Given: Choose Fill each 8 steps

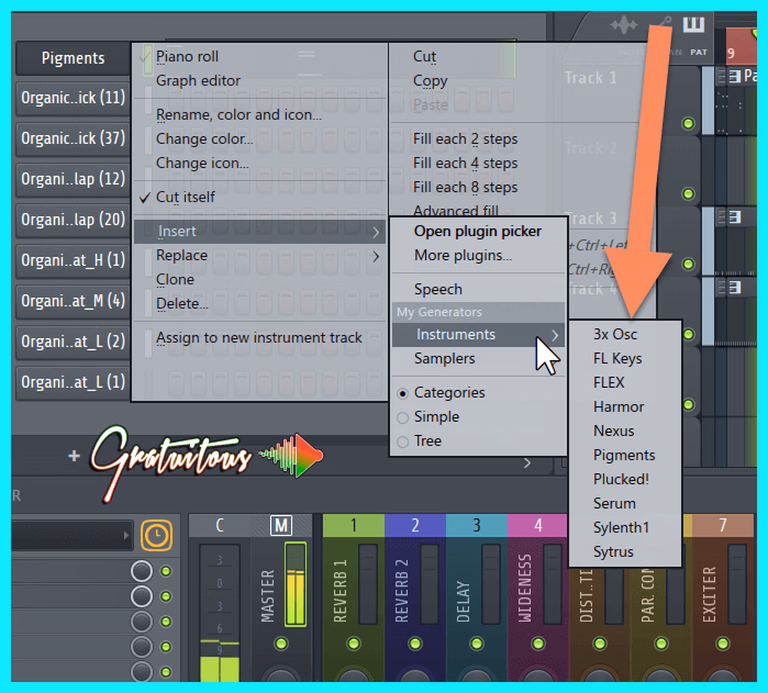Looking at the screenshot, I should click(465, 187).
